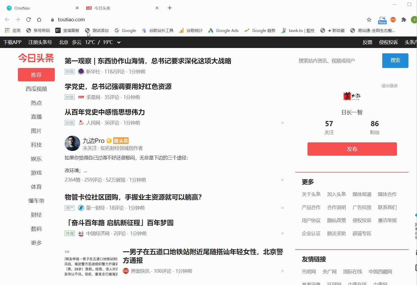The image size is (417, 285).
Task: Dismiss the 百年梦圆 article
Action: [x=282, y=234]
